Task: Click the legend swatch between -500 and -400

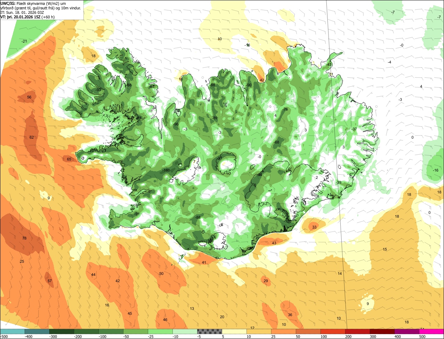Action: (x=12, y=331)
